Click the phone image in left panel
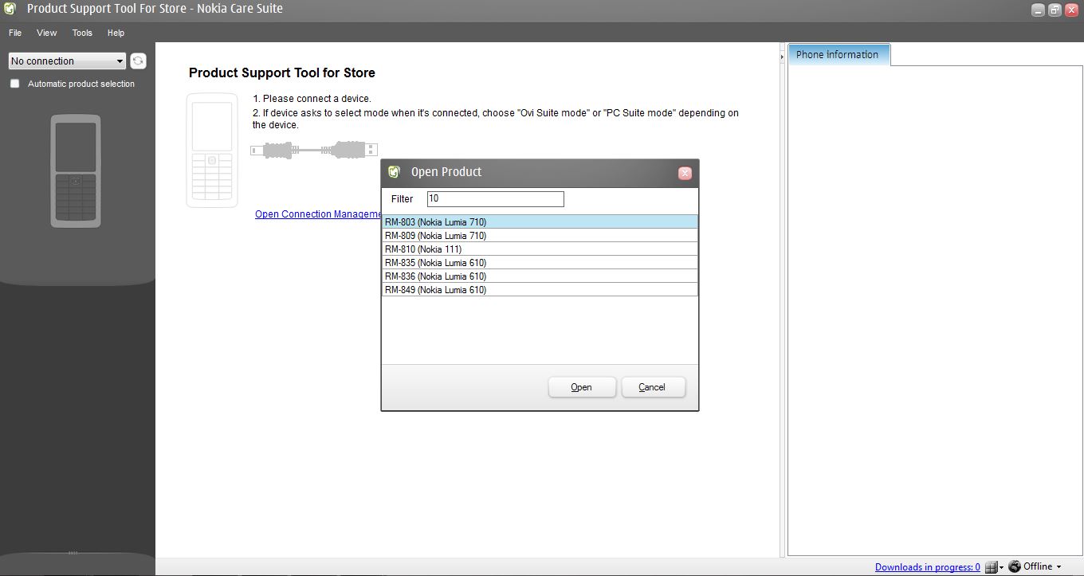The height and width of the screenshot is (576, 1084). coord(76,171)
